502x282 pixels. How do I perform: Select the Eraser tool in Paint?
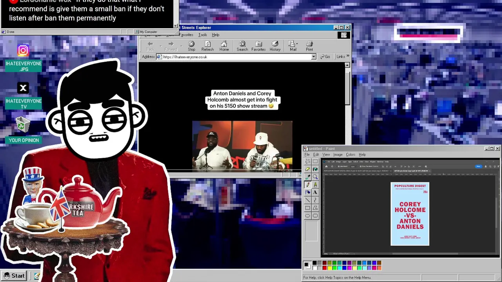(307, 169)
